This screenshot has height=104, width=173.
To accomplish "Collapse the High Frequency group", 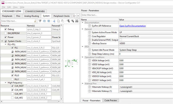I will [6, 83].
